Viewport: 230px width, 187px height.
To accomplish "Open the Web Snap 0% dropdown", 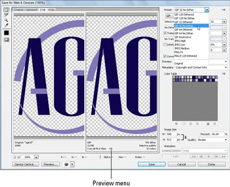I will pos(224,45).
